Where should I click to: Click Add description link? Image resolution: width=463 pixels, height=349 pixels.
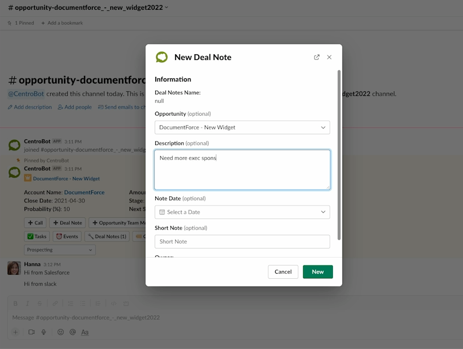(x=30, y=107)
